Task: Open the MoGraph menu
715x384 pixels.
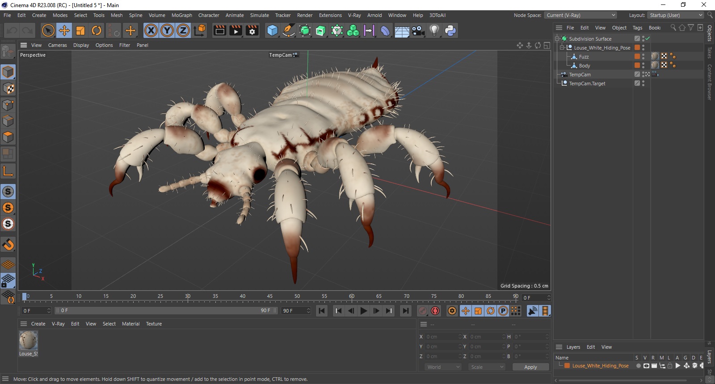Action: [x=182, y=15]
